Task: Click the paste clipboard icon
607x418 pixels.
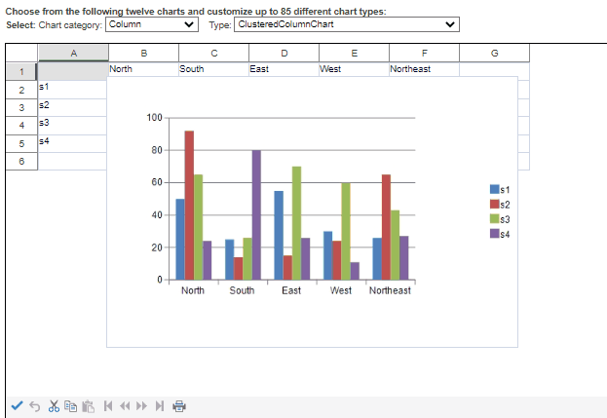Action: point(88,405)
